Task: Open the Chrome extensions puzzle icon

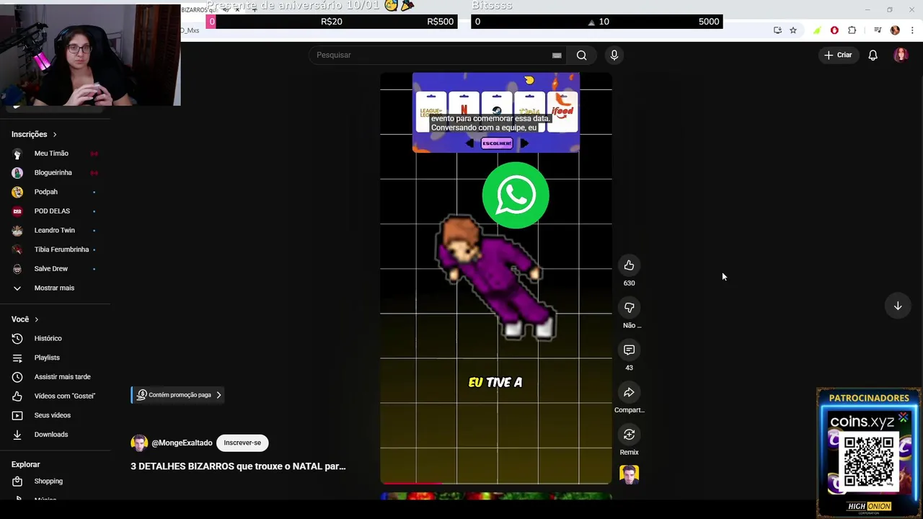Action: coord(852,30)
